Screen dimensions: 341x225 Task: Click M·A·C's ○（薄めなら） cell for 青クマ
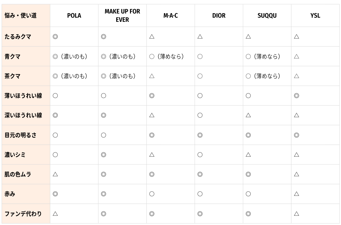click(166, 56)
